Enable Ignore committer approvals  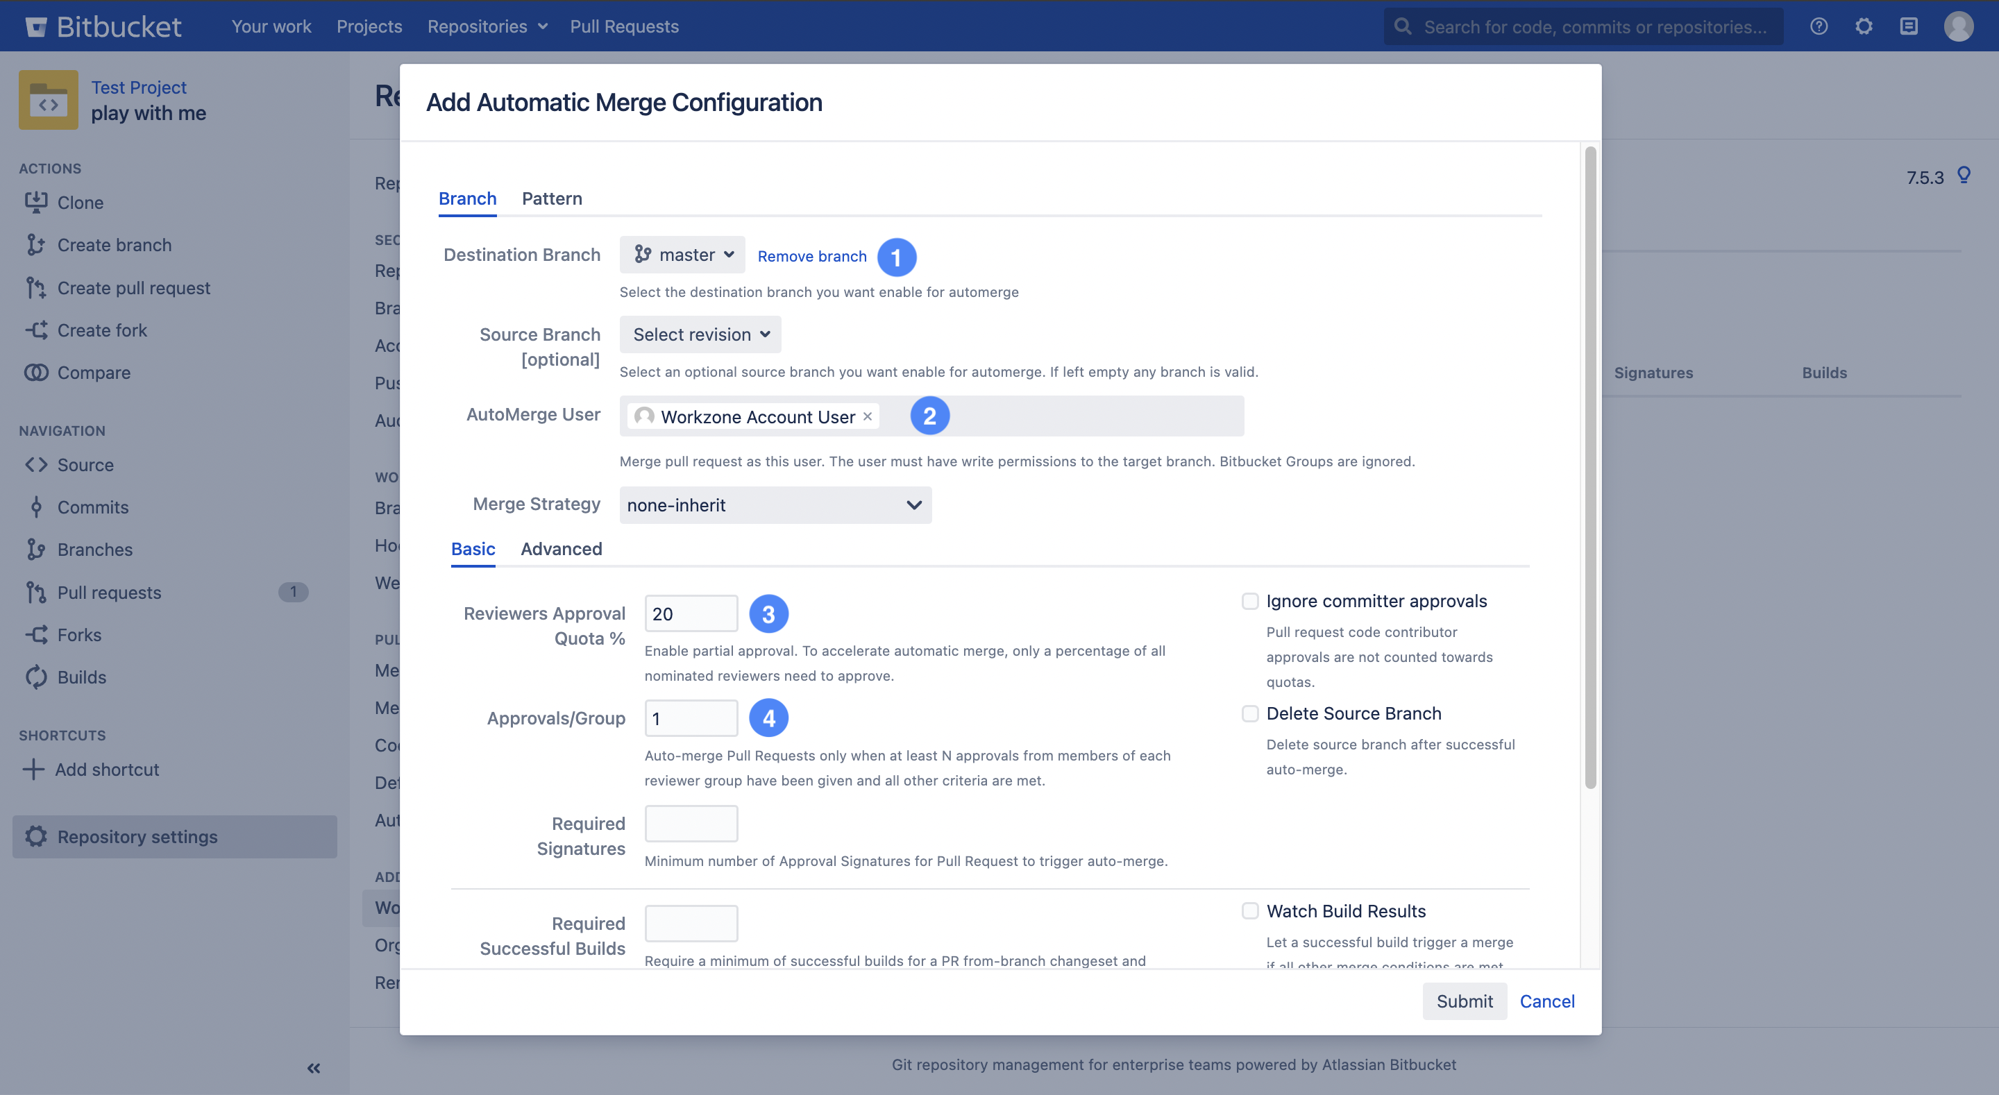click(1249, 601)
